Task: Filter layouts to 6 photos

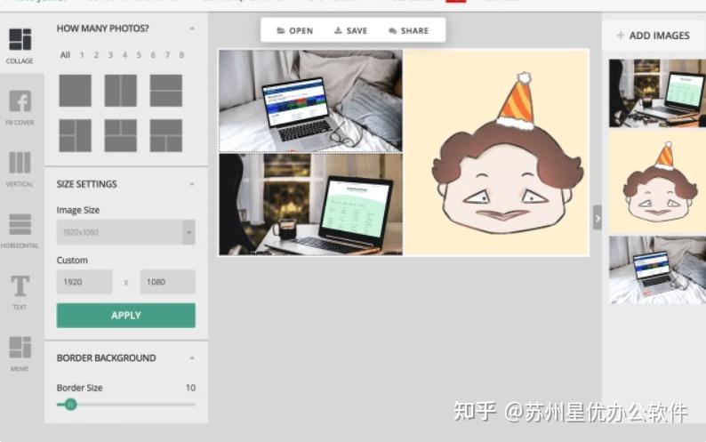Action: 153,55
